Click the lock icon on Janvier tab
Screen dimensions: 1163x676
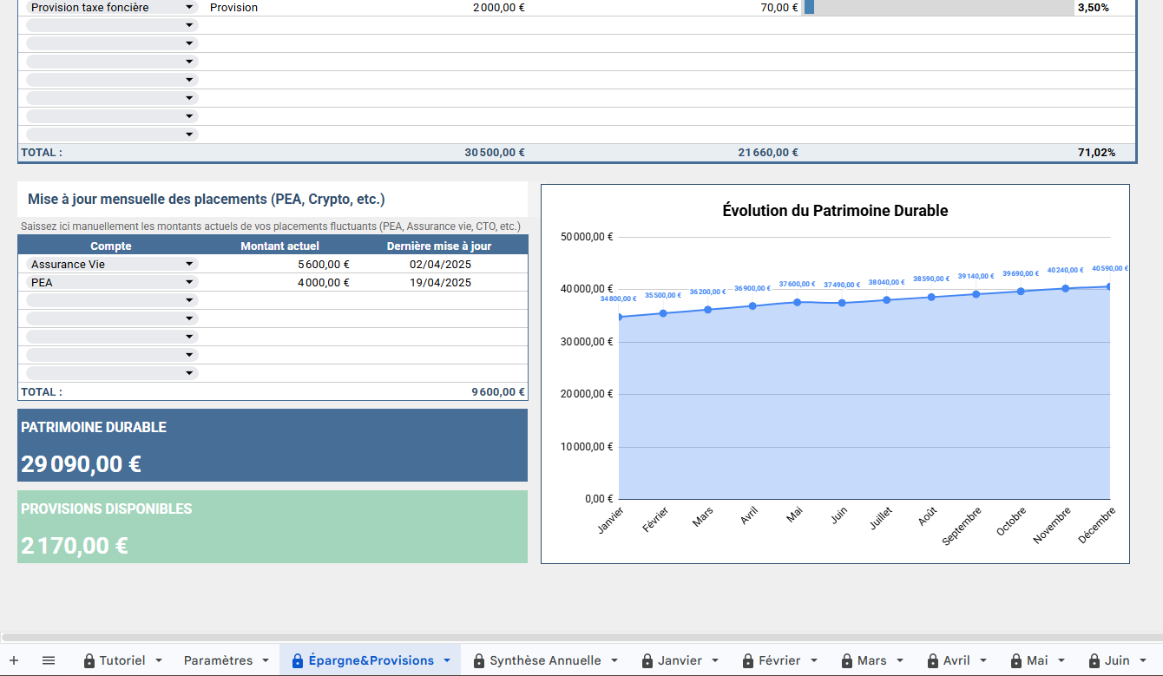tap(647, 661)
